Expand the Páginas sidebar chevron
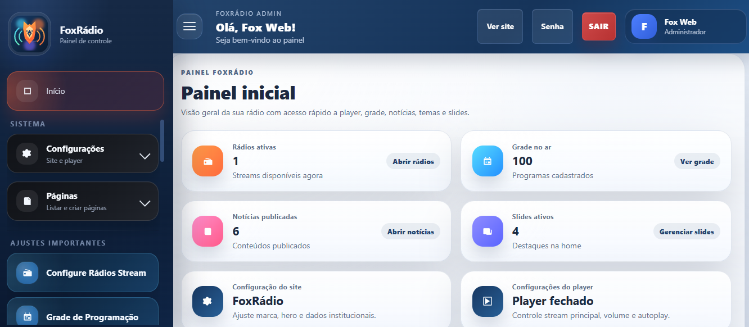 (145, 203)
